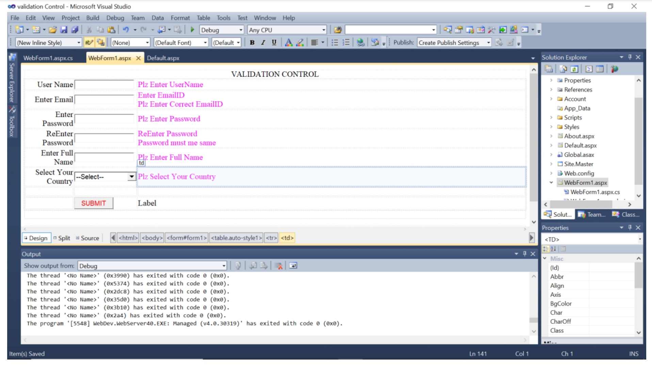Image resolution: width=652 pixels, height=367 pixels.
Task: Apply italic formatting with the I icon
Action: tap(263, 42)
